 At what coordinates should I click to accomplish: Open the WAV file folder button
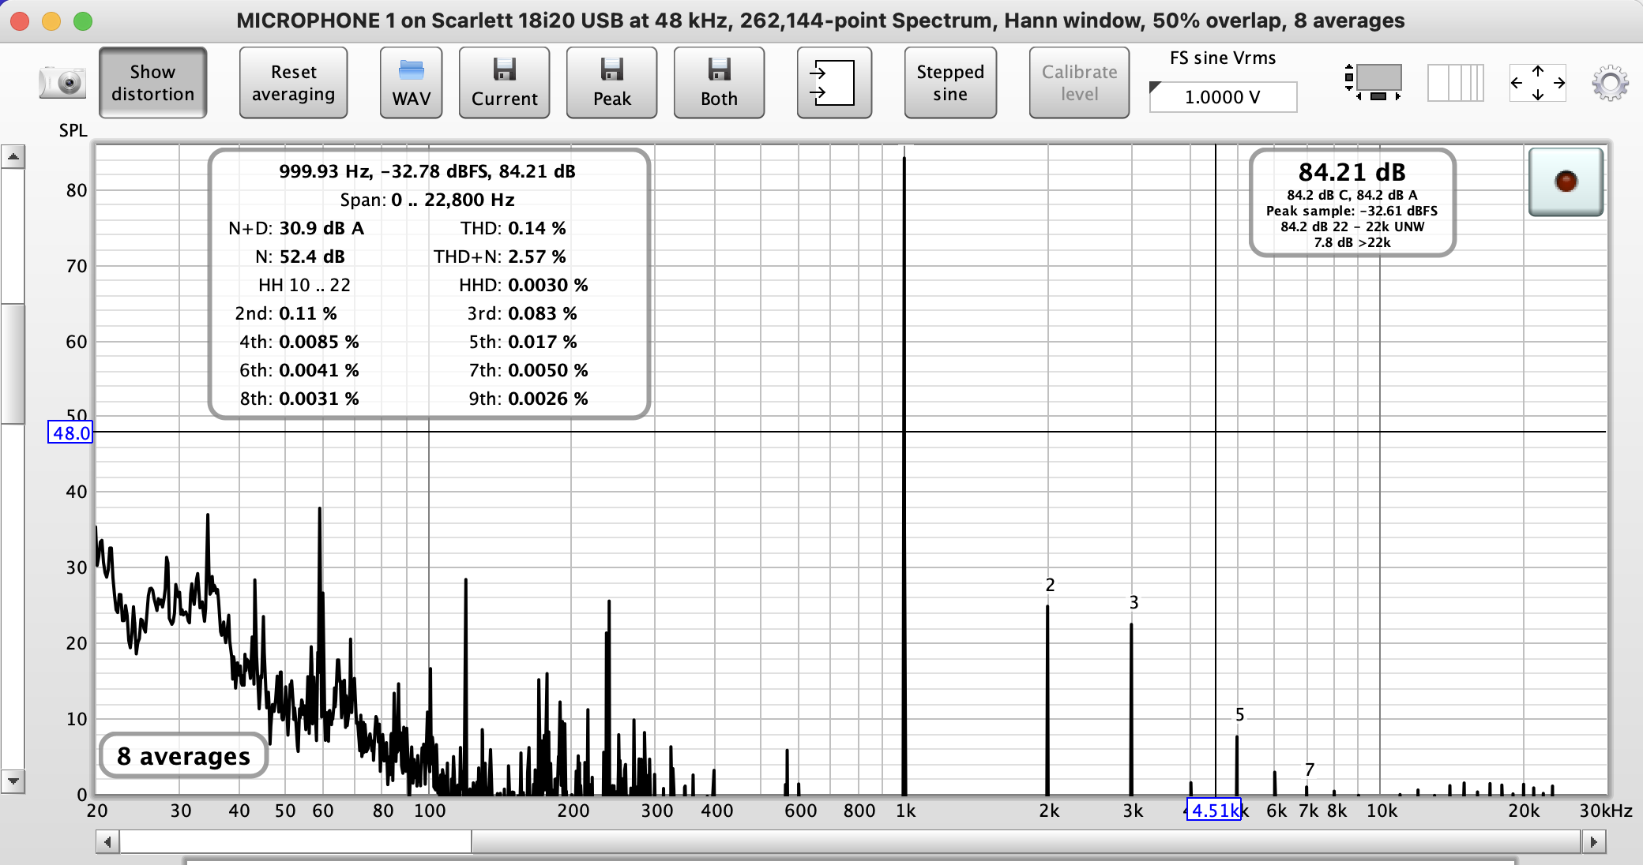411,83
